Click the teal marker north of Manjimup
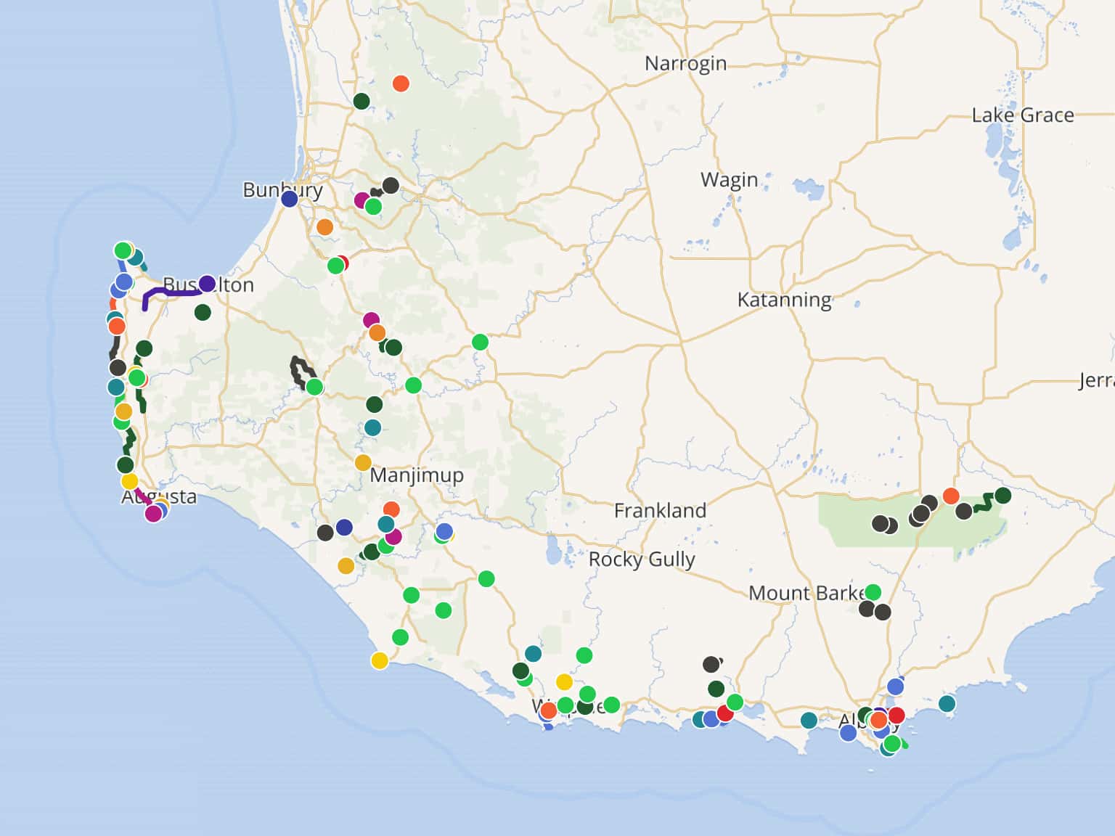Viewport: 1115px width, 836px height. tap(372, 427)
